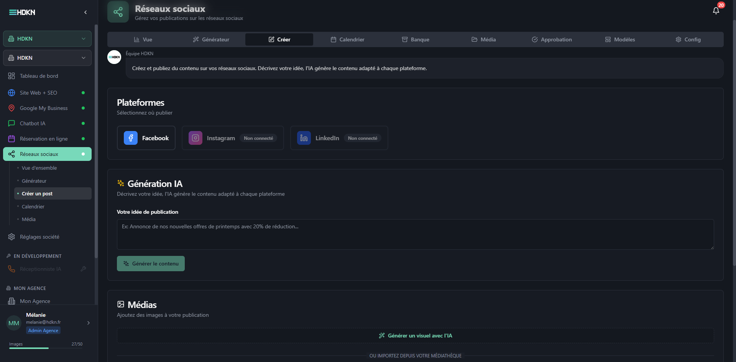Click the image icon beside Médias heading
736x362 pixels.
(121, 304)
